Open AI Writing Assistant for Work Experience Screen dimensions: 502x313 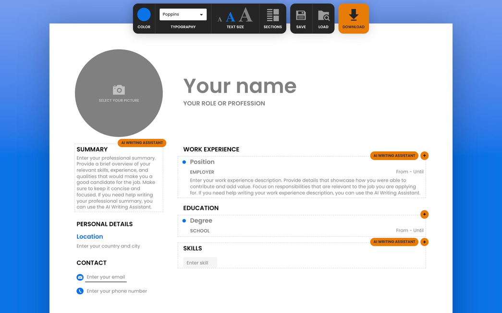pos(394,156)
